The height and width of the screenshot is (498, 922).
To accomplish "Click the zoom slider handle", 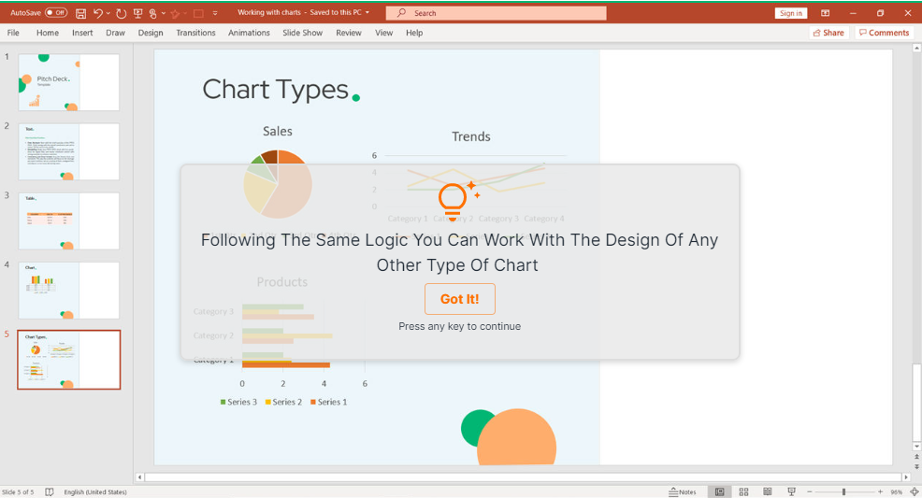I will 843,491.
